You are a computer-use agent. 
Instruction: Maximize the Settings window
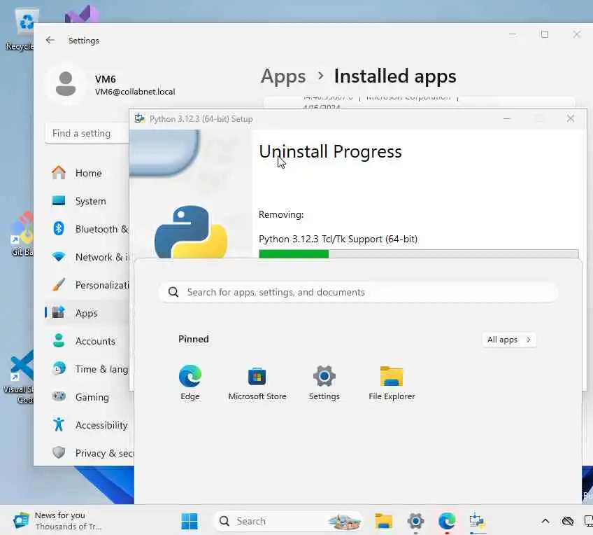point(545,34)
